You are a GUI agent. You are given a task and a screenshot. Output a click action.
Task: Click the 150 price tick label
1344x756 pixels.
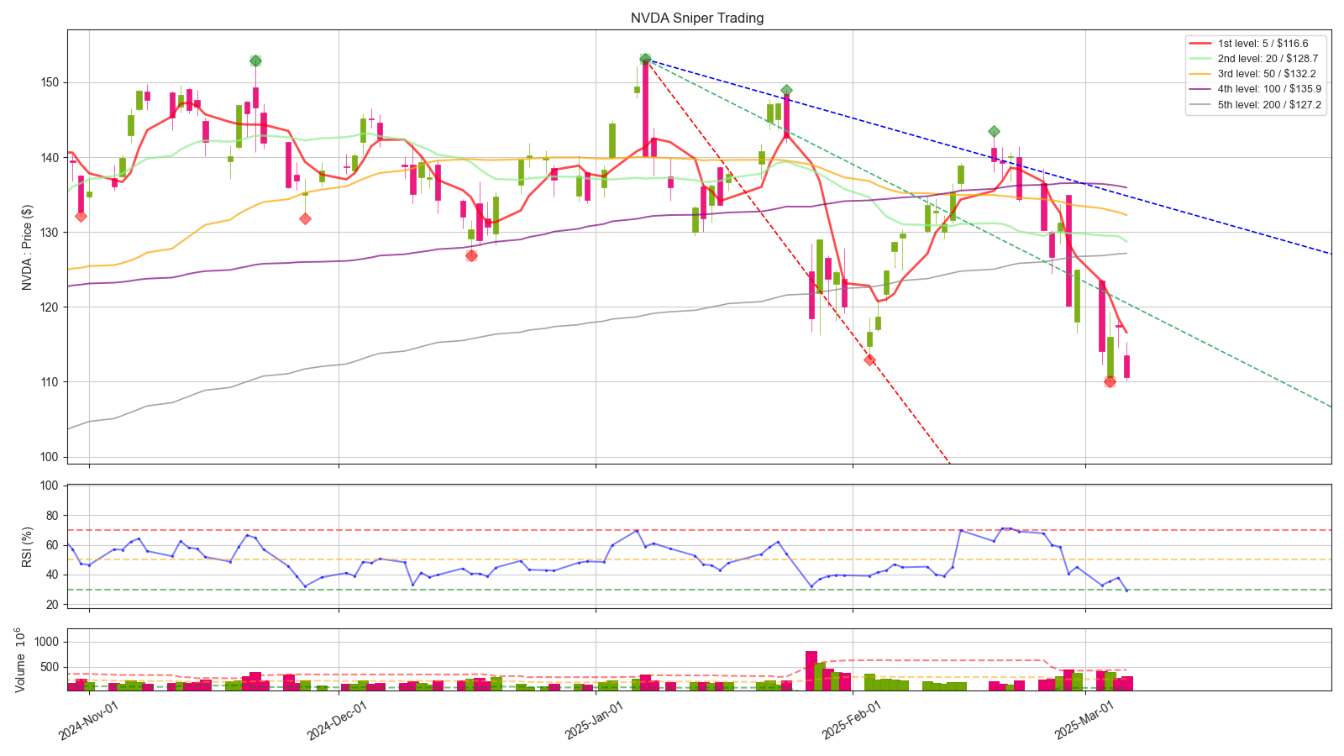pyautogui.click(x=50, y=82)
